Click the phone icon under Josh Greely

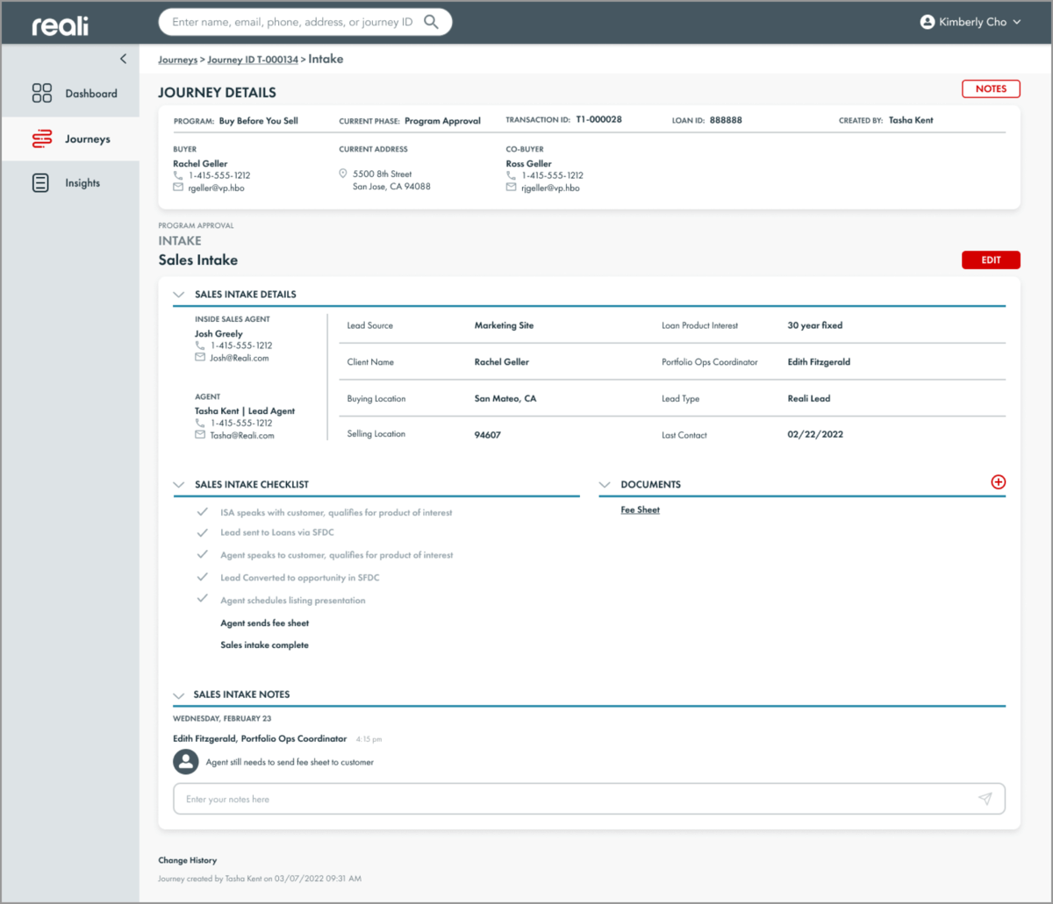(x=200, y=345)
